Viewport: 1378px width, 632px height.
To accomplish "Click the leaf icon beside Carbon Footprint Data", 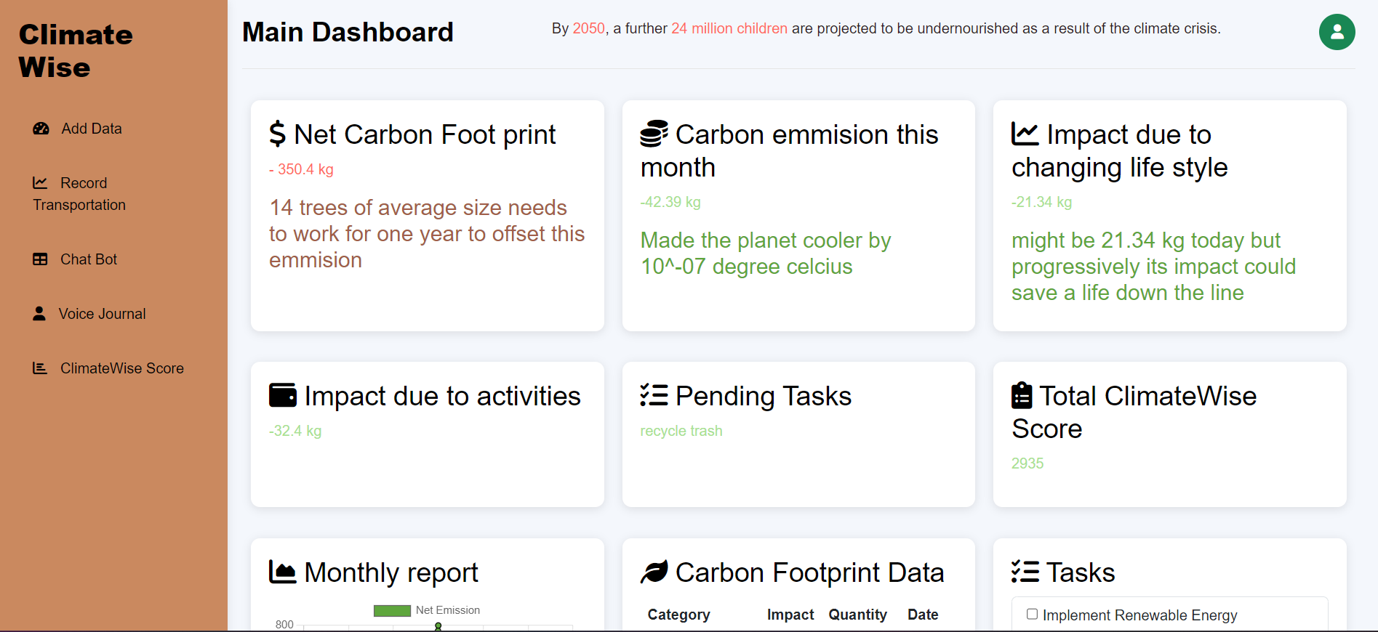I will click(x=654, y=572).
